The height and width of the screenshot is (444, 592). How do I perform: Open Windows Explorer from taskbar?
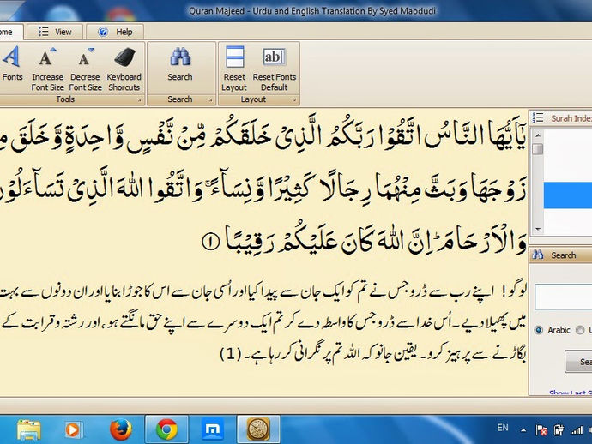click(28, 429)
